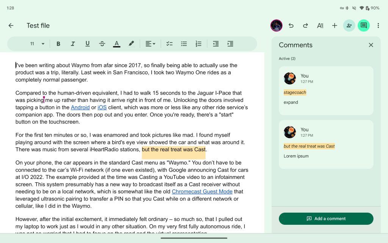Choose the text color swatch
388x243 pixels.
[117, 44]
